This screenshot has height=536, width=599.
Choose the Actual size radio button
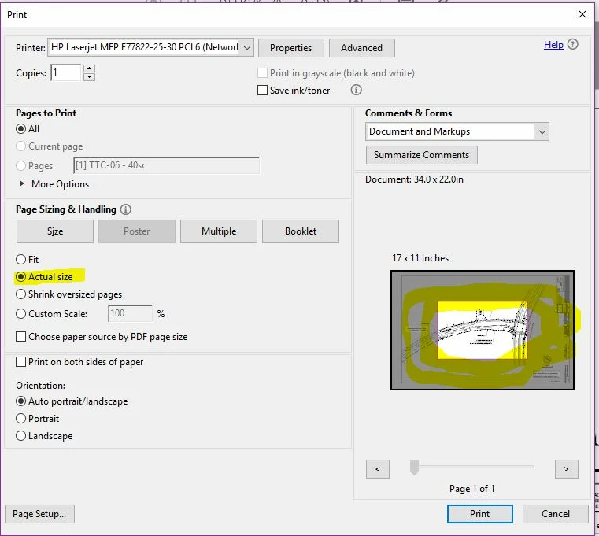coord(21,276)
